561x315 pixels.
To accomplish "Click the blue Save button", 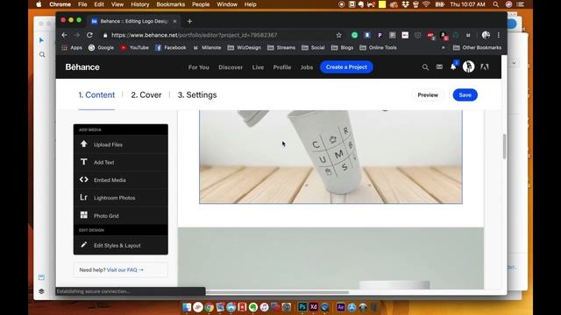I will coord(465,95).
